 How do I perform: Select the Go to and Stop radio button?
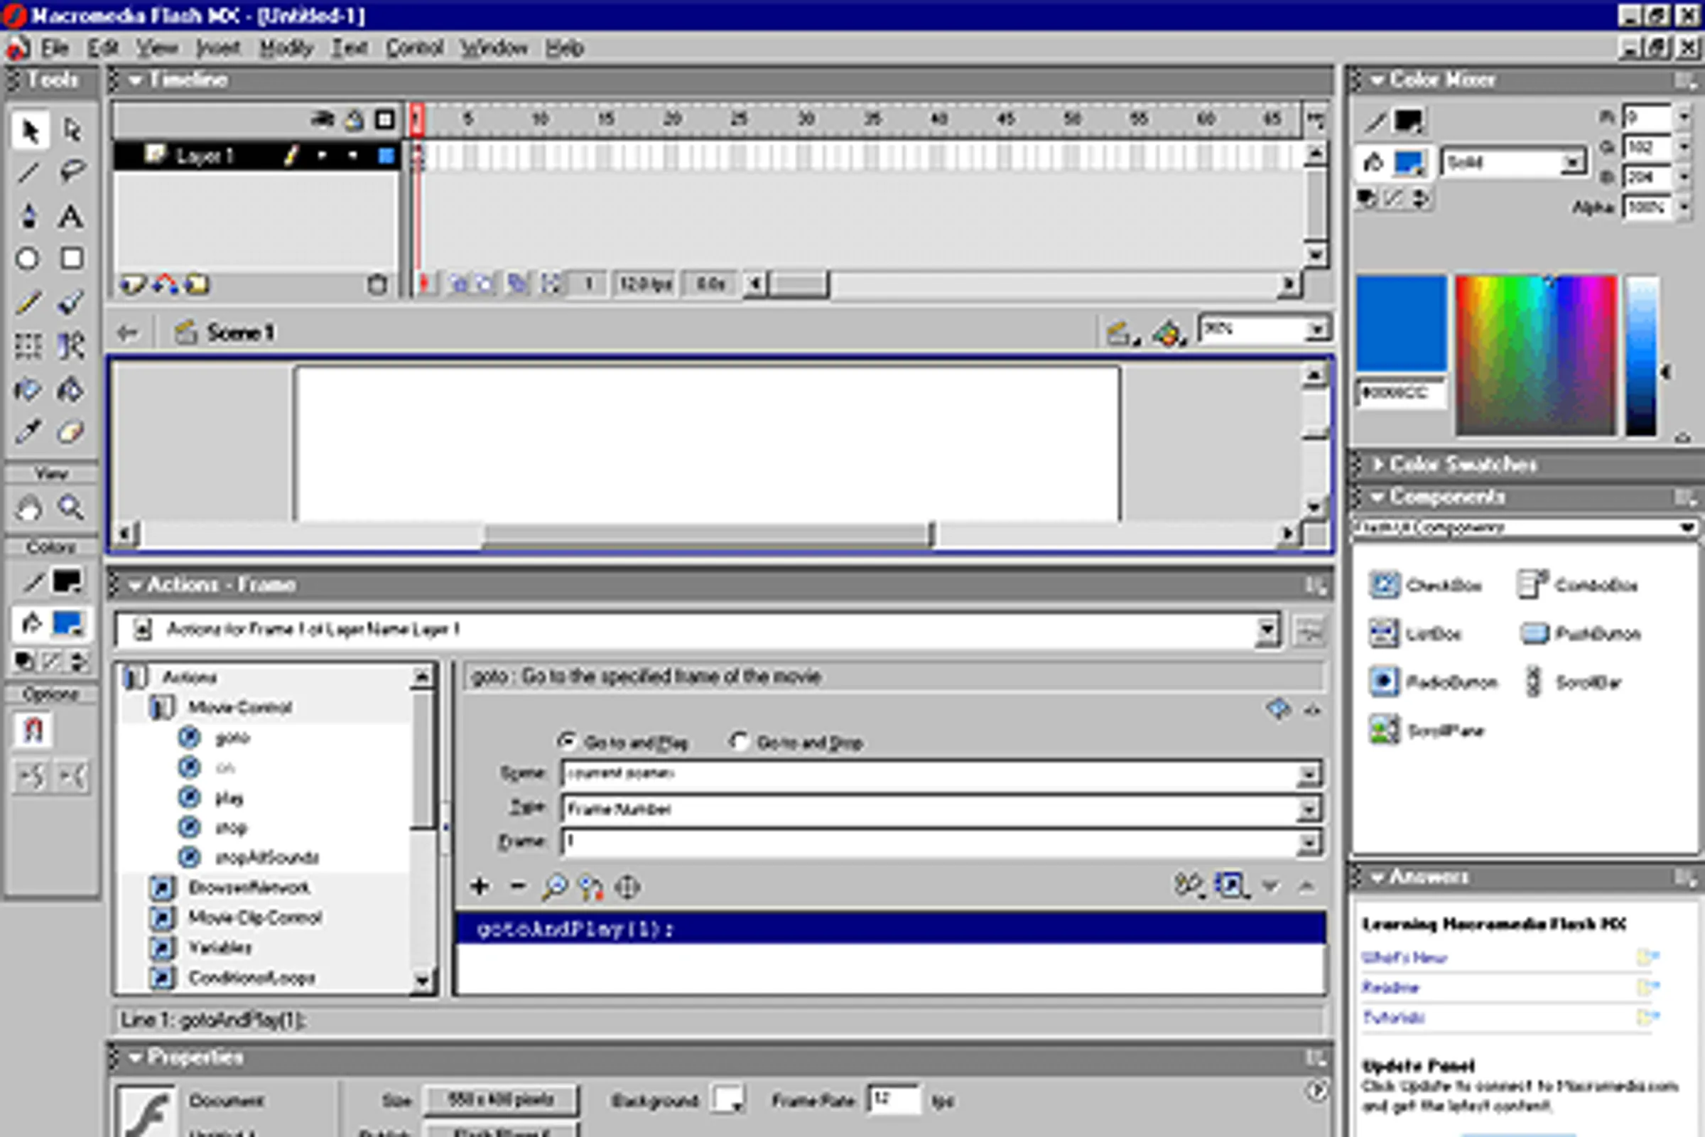pos(740,741)
